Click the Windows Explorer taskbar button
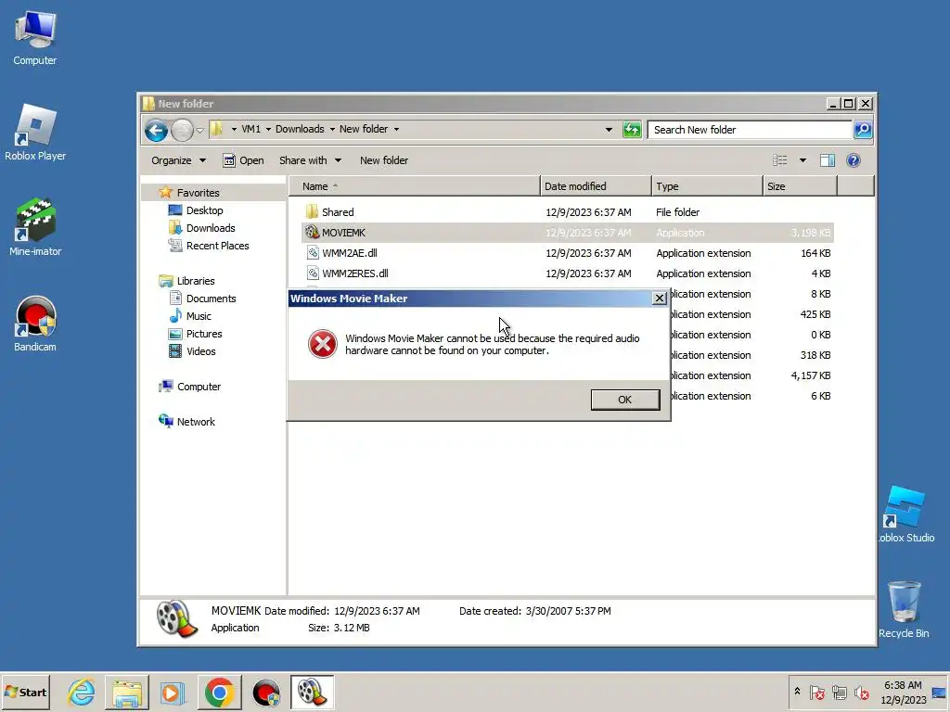This screenshot has height=712, width=950. pos(126,692)
